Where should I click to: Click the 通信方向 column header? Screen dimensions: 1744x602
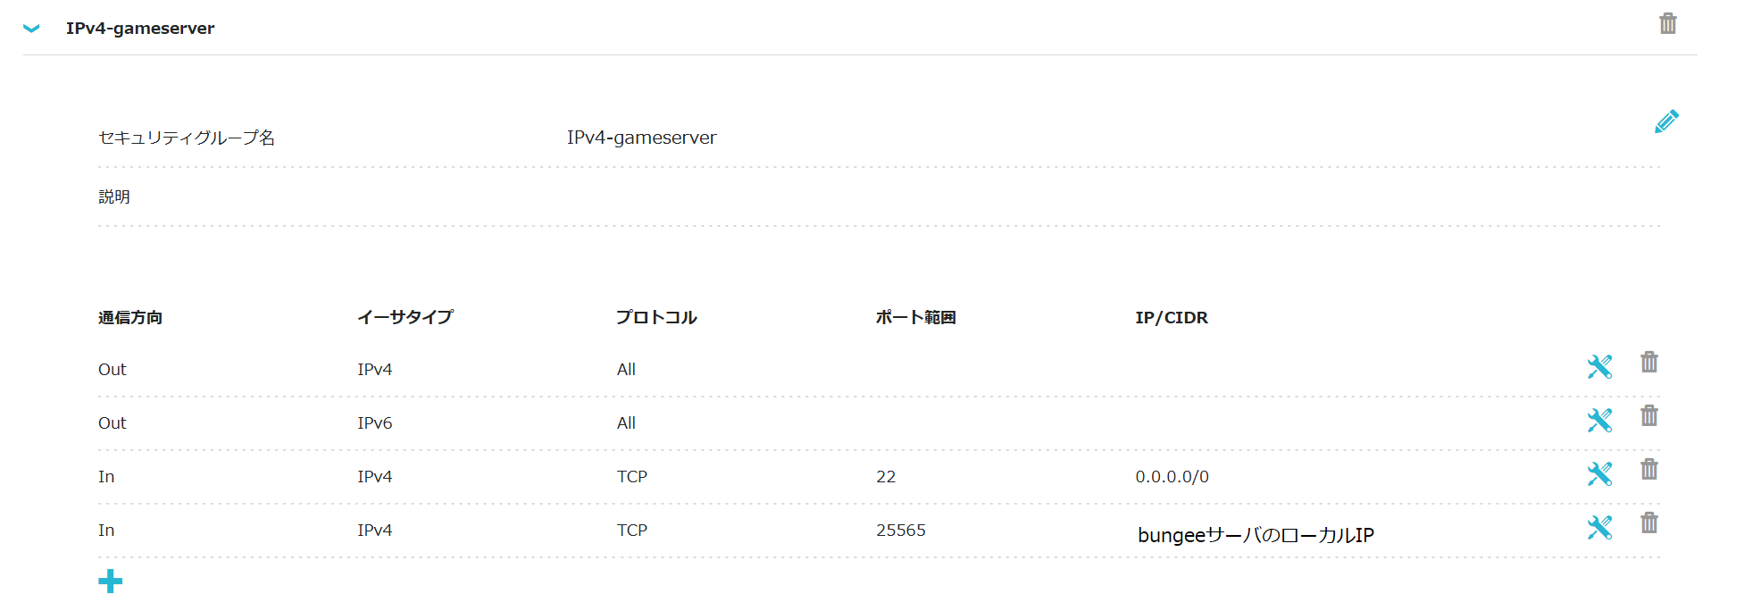[x=130, y=318]
